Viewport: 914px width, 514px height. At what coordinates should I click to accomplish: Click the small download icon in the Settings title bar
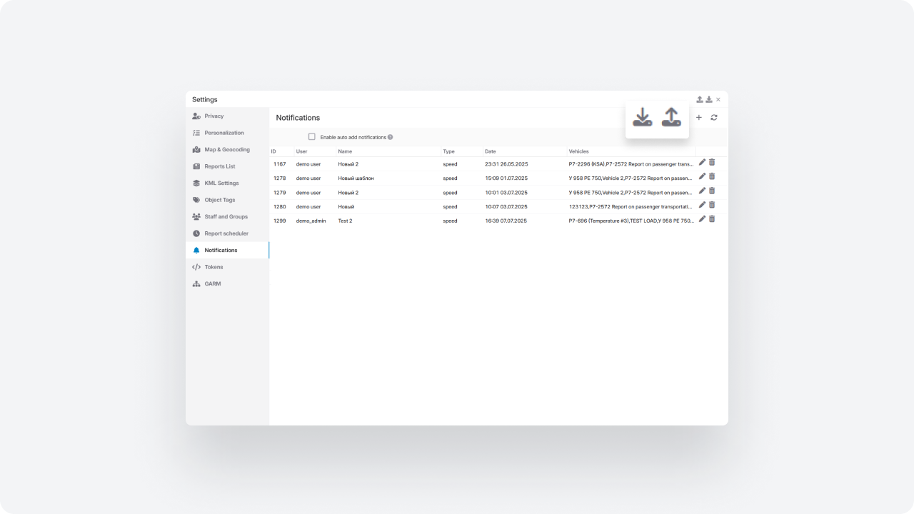click(x=709, y=100)
